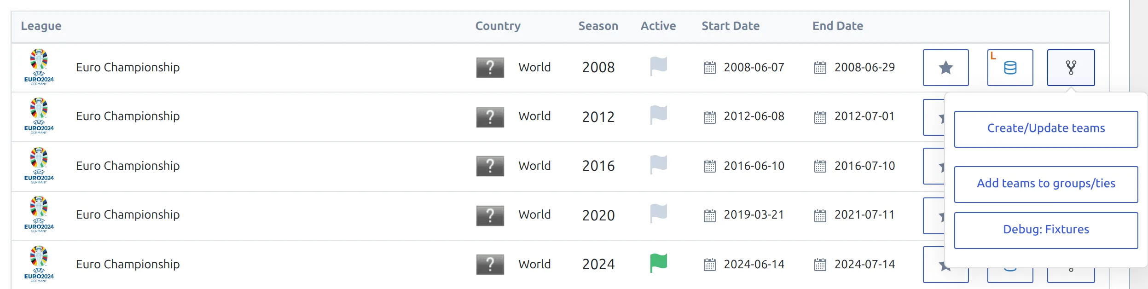Screen dimensions: 1148x289
Task: Close the fork menu on Euro 2008
Action: click(x=1071, y=68)
